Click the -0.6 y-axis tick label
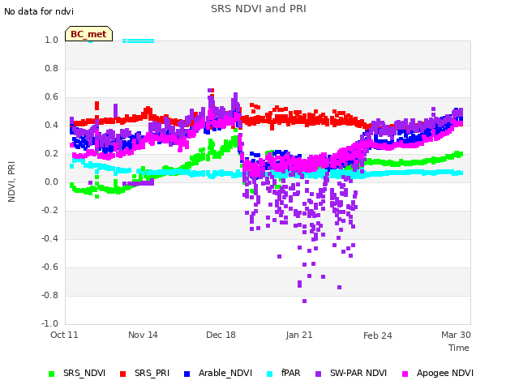This screenshot has height=389, width=519. pyautogui.click(x=49, y=267)
